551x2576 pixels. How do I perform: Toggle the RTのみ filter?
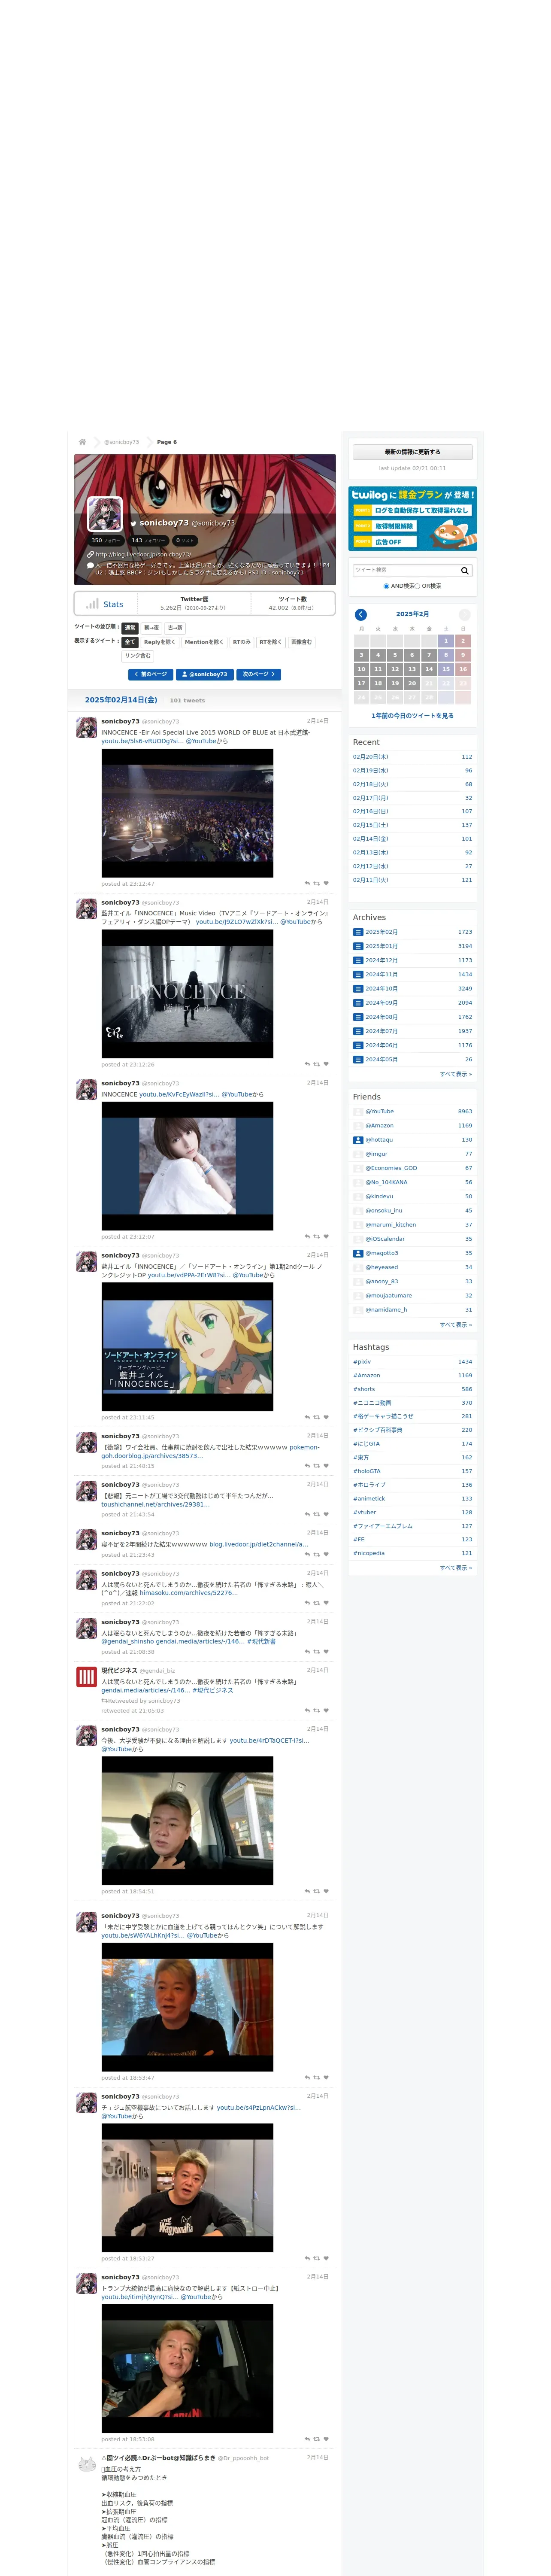[242, 642]
